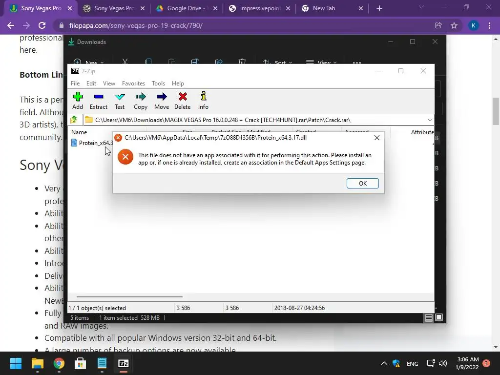Viewport: 500px width, 375px height.
Task: Switch to the New Tab tab
Action: tap(332, 8)
